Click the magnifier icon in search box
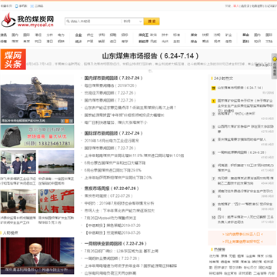277x277 pixels. point(68,22)
